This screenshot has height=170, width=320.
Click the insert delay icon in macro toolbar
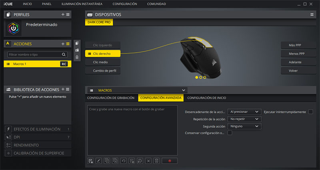click(132, 161)
